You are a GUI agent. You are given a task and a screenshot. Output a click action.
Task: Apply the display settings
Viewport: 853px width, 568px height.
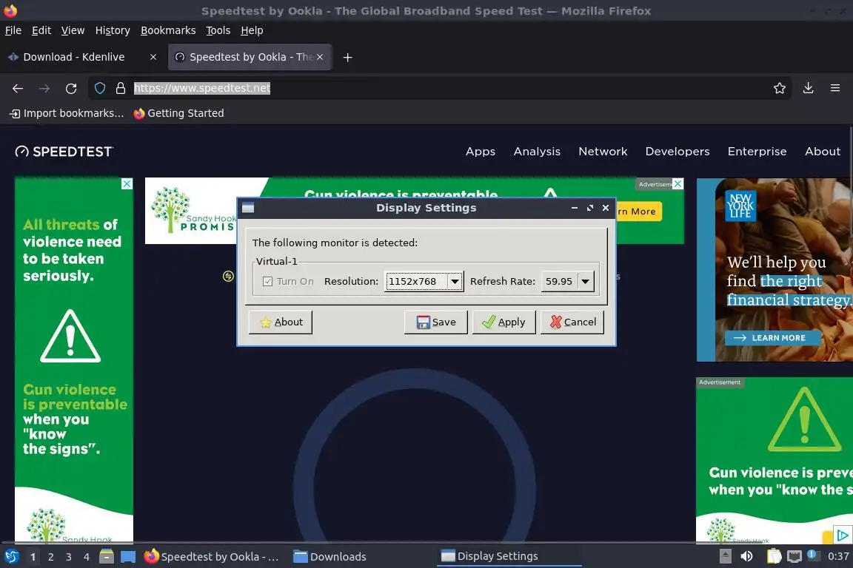(x=504, y=322)
